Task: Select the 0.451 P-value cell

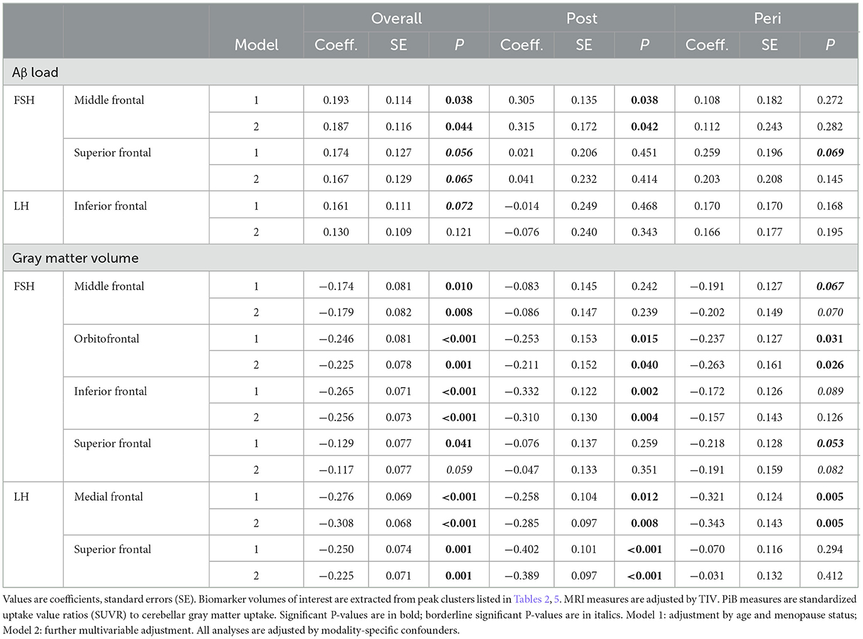Action: point(644,153)
